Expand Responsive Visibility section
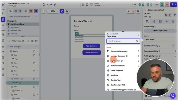The width and height of the screenshot is (178, 100). tap(175, 51)
